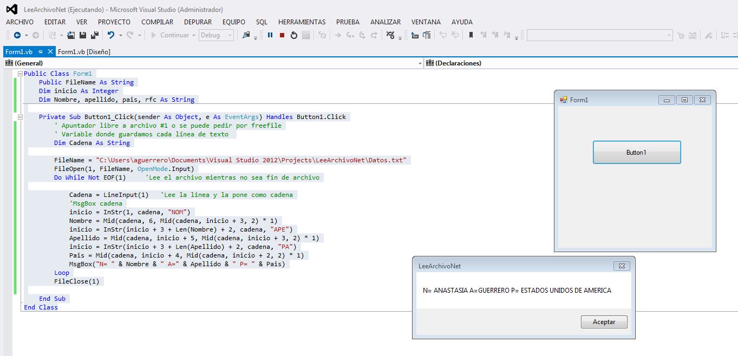Open the PRUEBA menu
Screen dimensions: 738x356
[x=348, y=22]
